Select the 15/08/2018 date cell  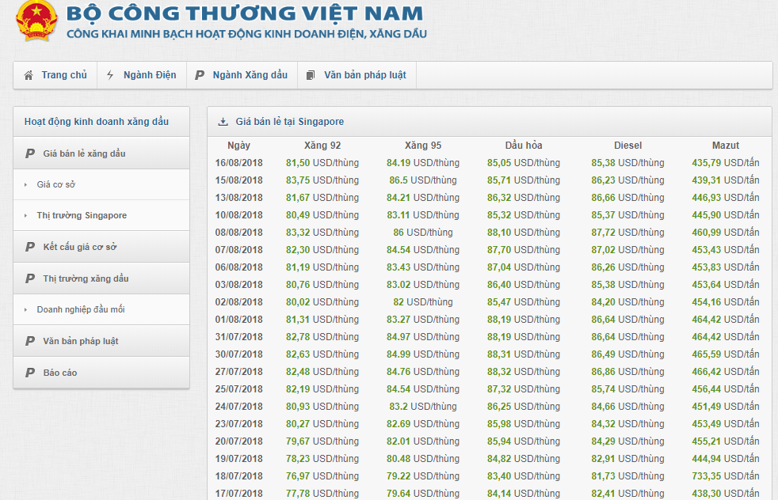point(238,180)
